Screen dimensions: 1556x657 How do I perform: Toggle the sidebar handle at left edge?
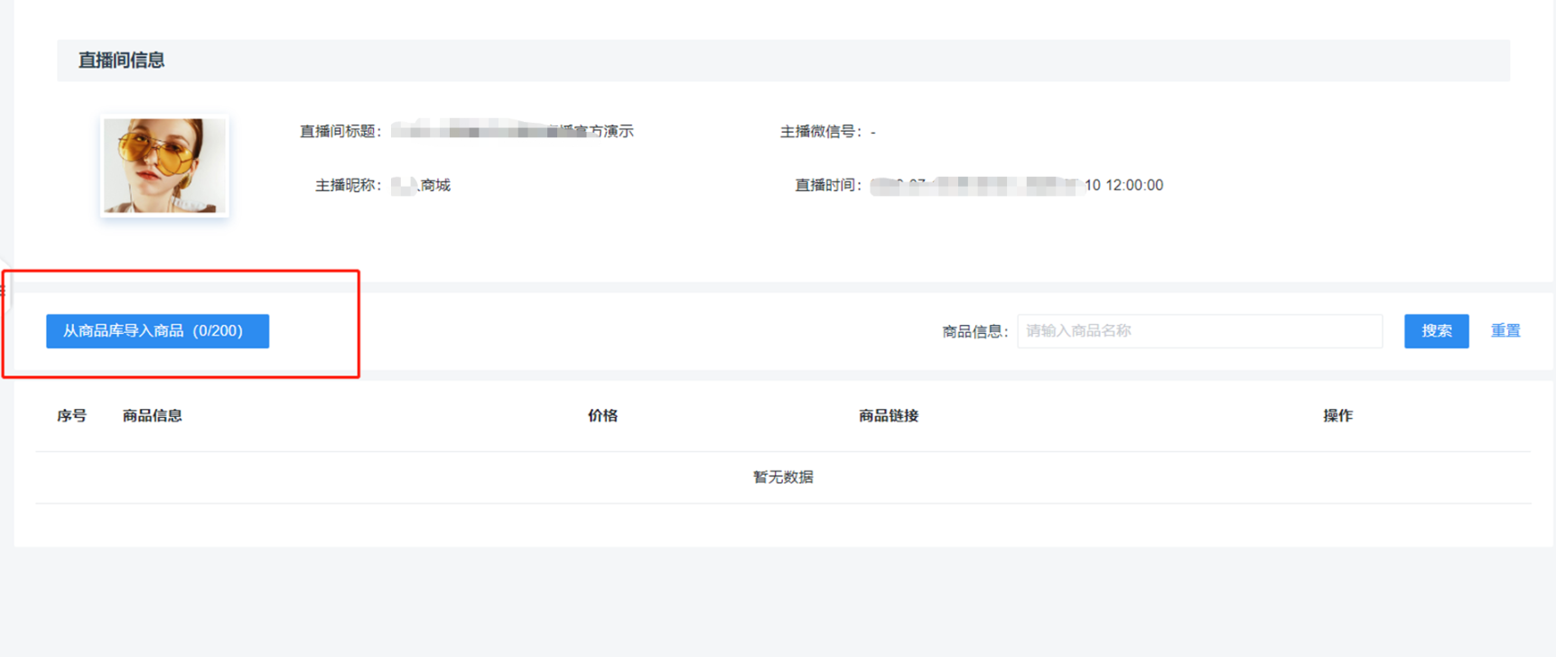[4, 289]
